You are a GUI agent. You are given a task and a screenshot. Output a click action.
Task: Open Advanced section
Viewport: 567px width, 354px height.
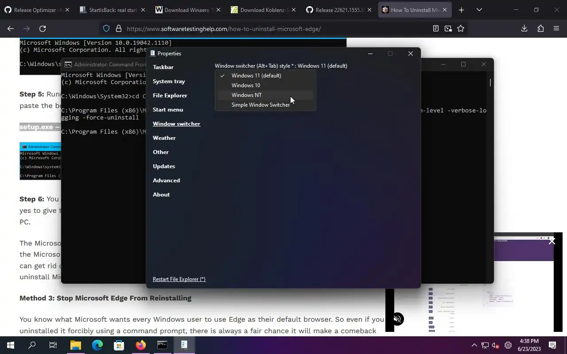point(166,181)
